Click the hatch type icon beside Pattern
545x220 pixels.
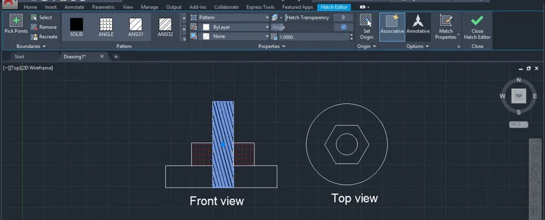(194, 18)
